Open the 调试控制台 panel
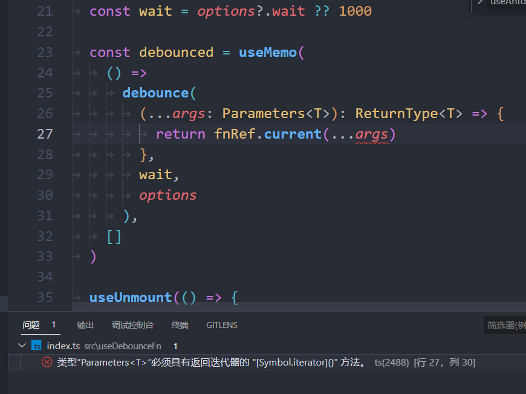 click(133, 325)
